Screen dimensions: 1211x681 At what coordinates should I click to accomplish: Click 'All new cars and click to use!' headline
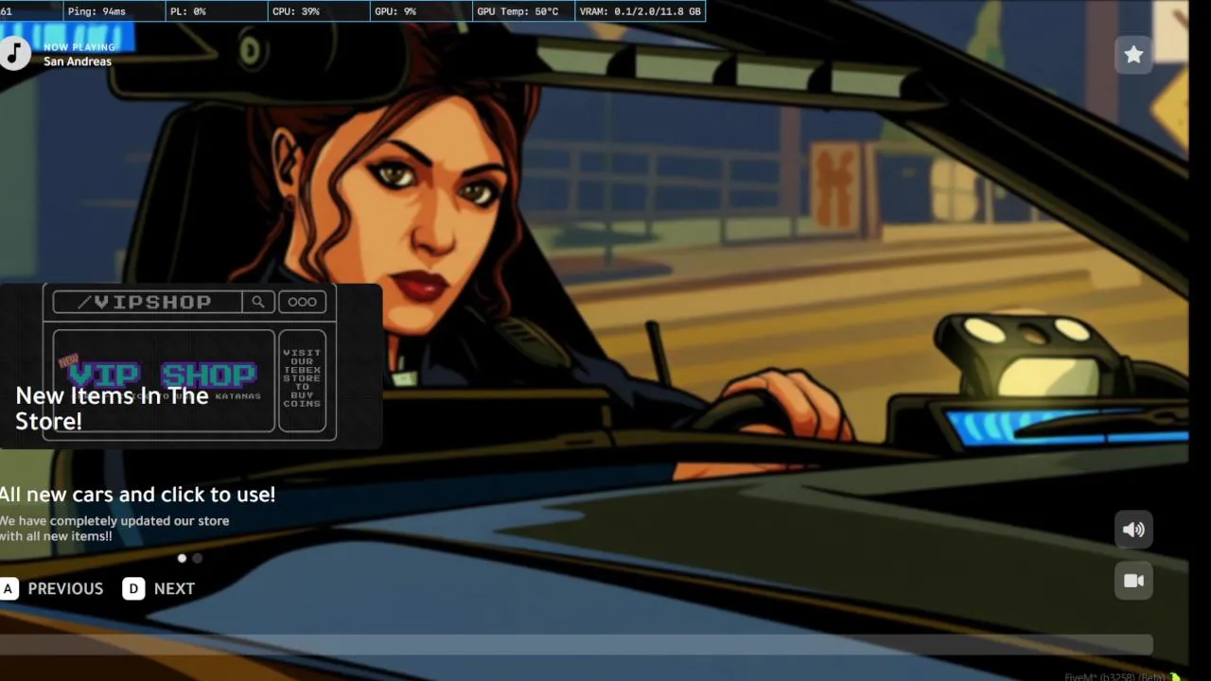[x=137, y=494]
